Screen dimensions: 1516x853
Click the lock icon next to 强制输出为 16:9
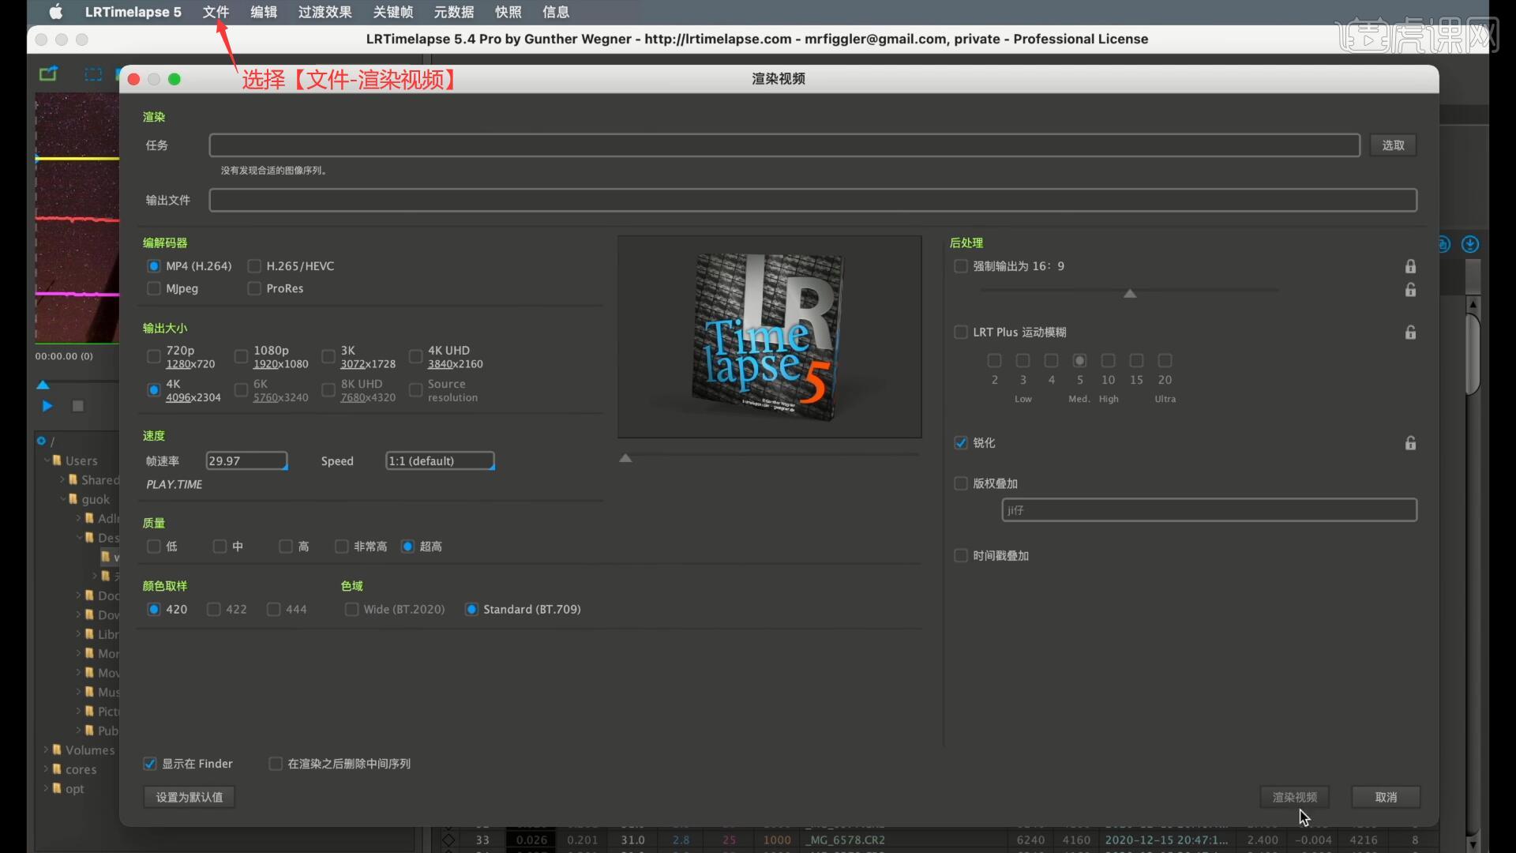tap(1410, 266)
